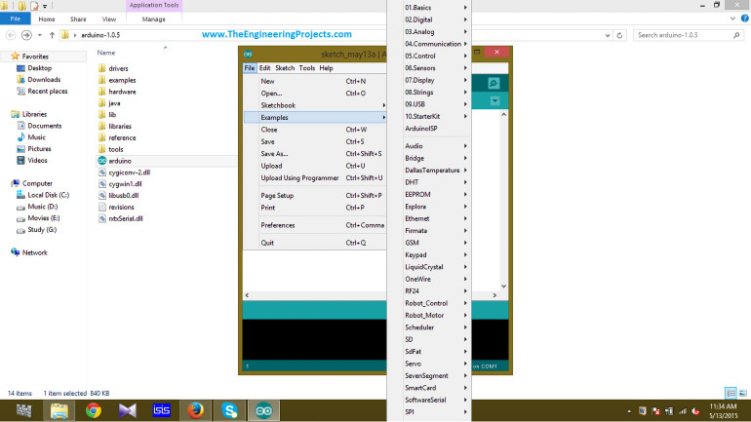Open the drivers folder

click(x=118, y=69)
